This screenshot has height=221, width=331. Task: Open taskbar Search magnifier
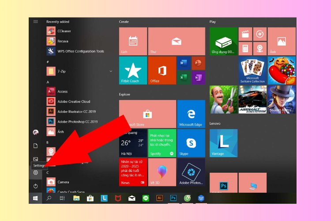coord(49,198)
